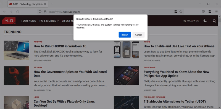
Task: Open How to Enable Live Text on iPhone
Action: [179, 46]
